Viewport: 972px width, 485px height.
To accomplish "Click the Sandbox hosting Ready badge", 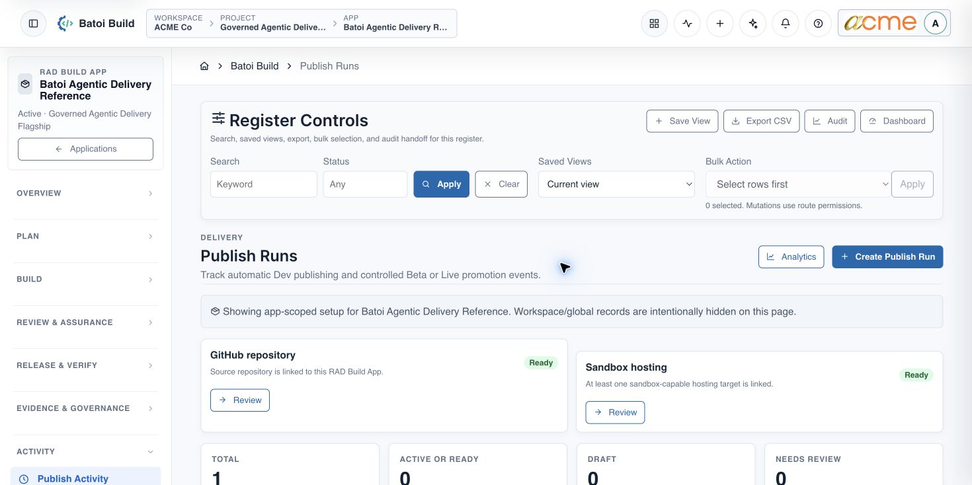I will pos(916,375).
